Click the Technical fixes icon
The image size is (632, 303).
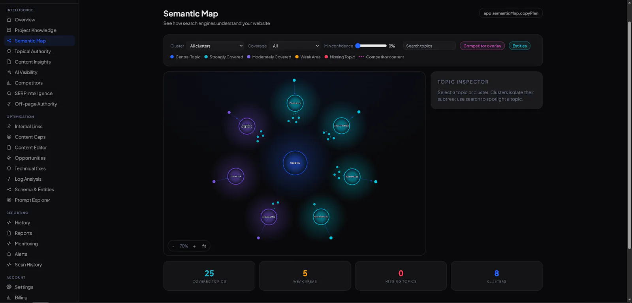point(9,168)
